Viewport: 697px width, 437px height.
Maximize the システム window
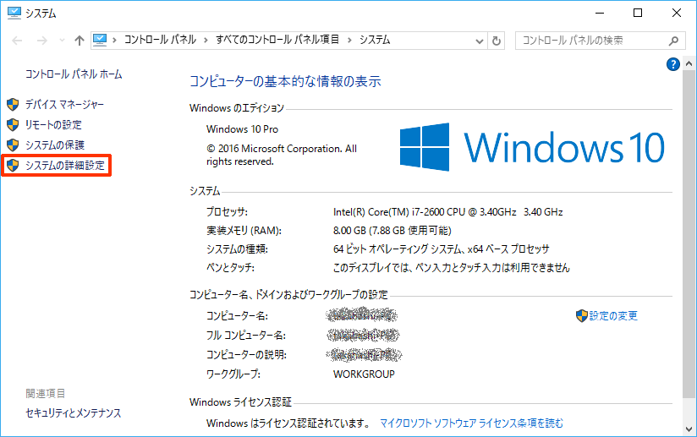(638, 13)
